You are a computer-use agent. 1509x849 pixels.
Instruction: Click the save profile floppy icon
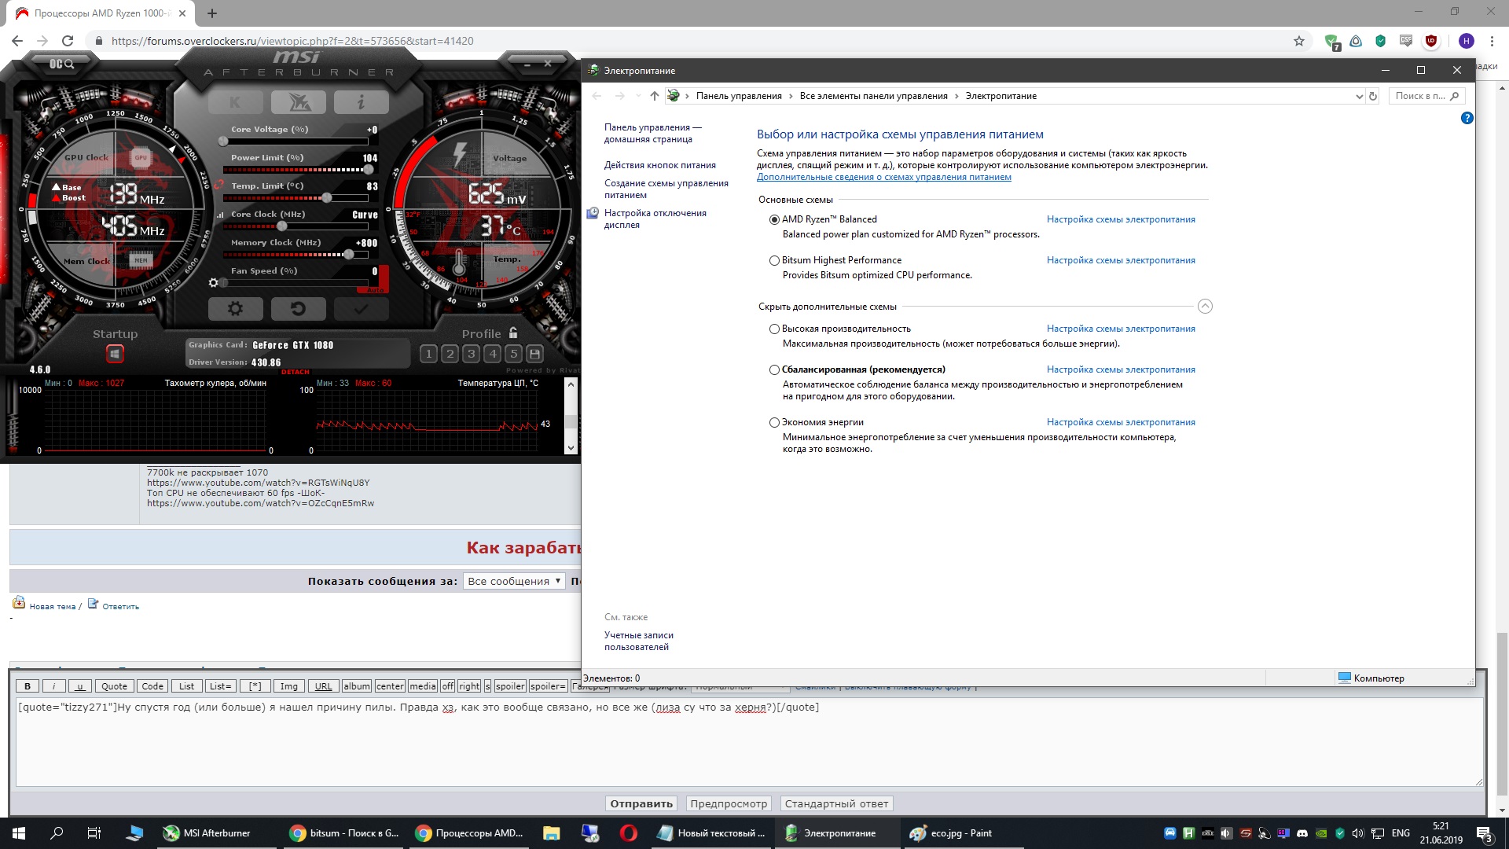coord(535,354)
